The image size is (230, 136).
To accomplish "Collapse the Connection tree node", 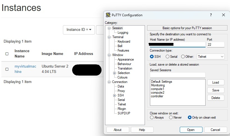I will (x=109, y=82).
